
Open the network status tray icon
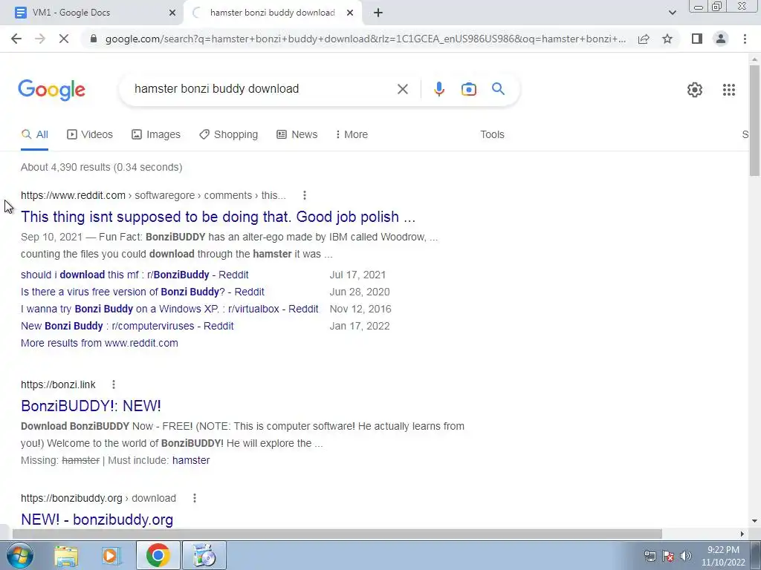point(650,556)
